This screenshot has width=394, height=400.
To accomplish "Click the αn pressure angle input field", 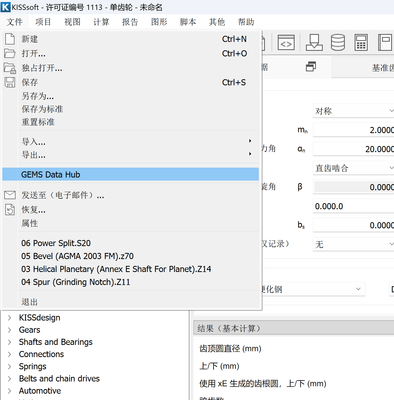I will [353, 149].
